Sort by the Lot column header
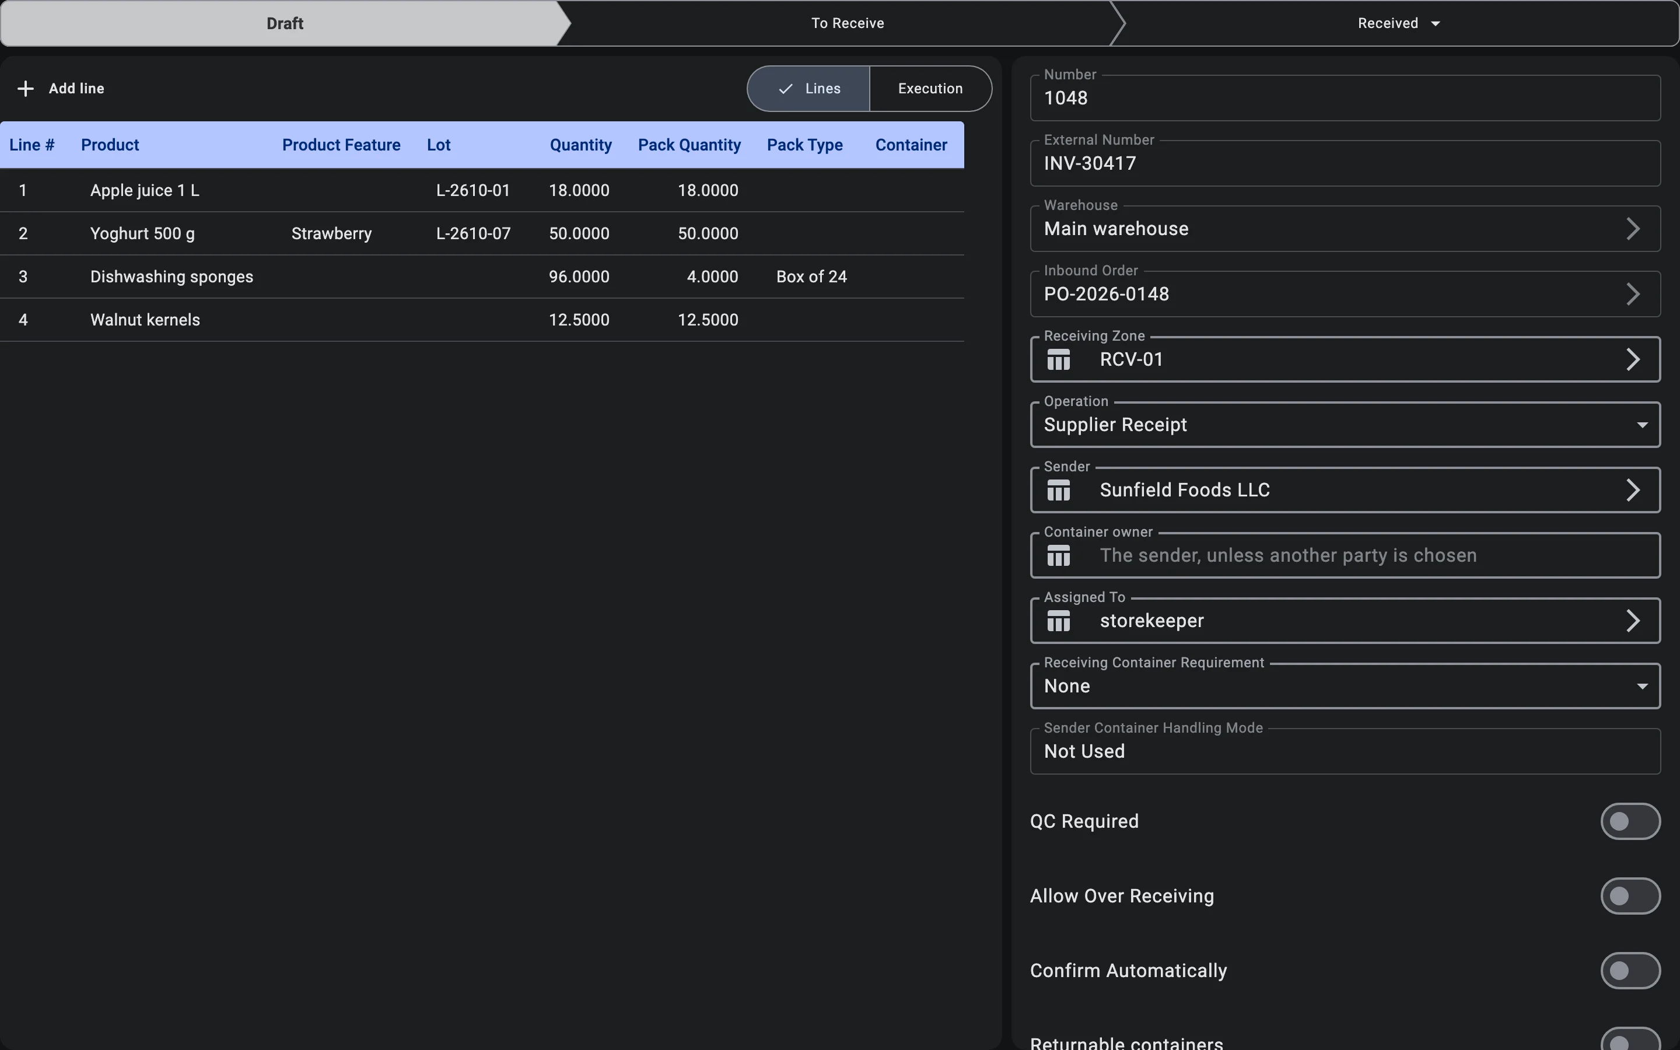This screenshot has width=1680, height=1050. [x=439, y=145]
